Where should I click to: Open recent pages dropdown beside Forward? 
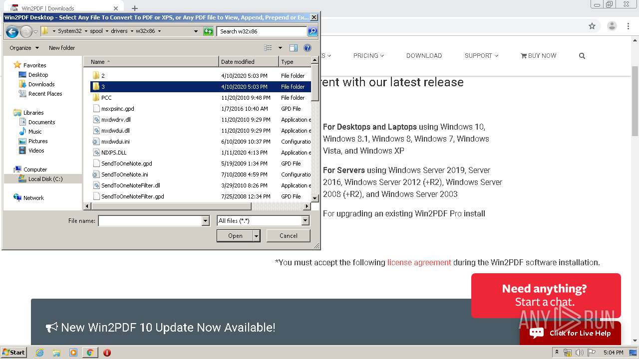(x=35, y=31)
